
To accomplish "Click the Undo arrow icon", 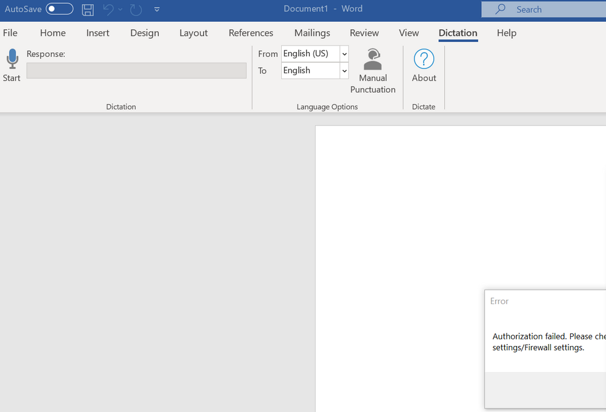I will (x=108, y=9).
